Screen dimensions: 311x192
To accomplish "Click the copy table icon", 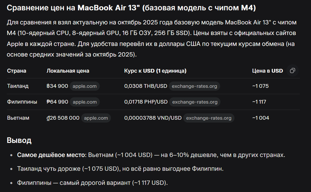I will pyautogui.click(x=292, y=71).
